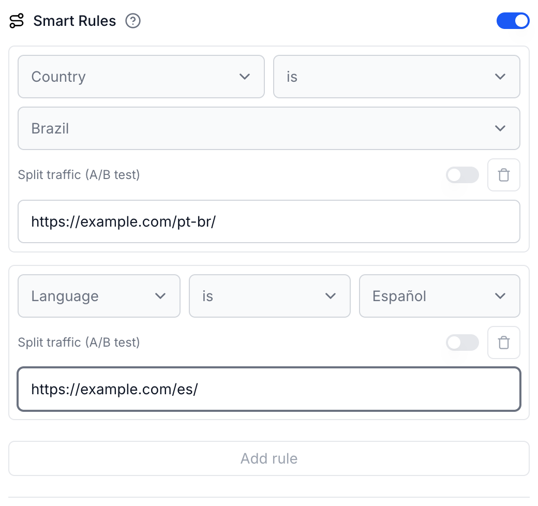The image size is (538, 506).
Task: Add a new rule
Action: click(269, 458)
